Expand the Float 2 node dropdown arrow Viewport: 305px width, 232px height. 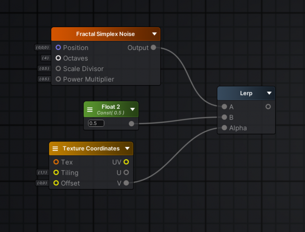(x=133, y=110)
